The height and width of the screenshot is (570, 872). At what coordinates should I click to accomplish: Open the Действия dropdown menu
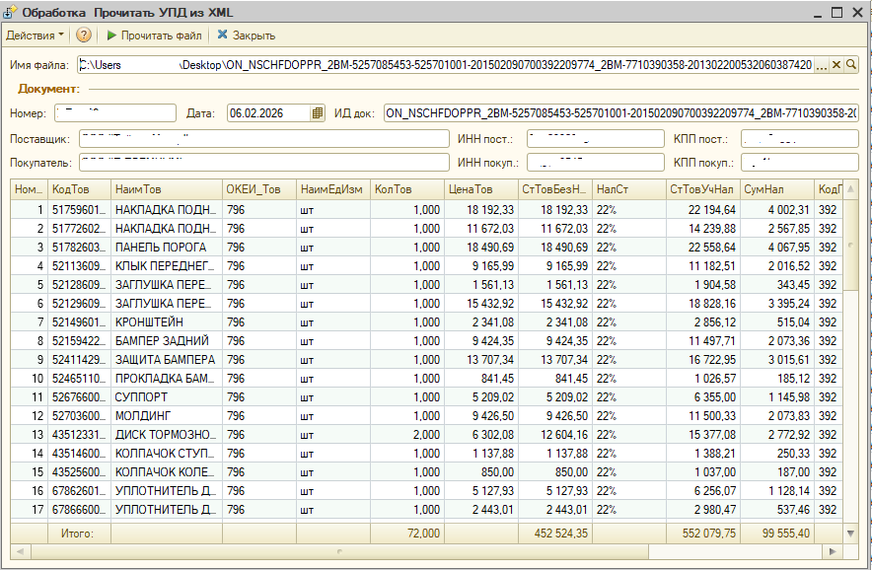(x=35, y=36)
